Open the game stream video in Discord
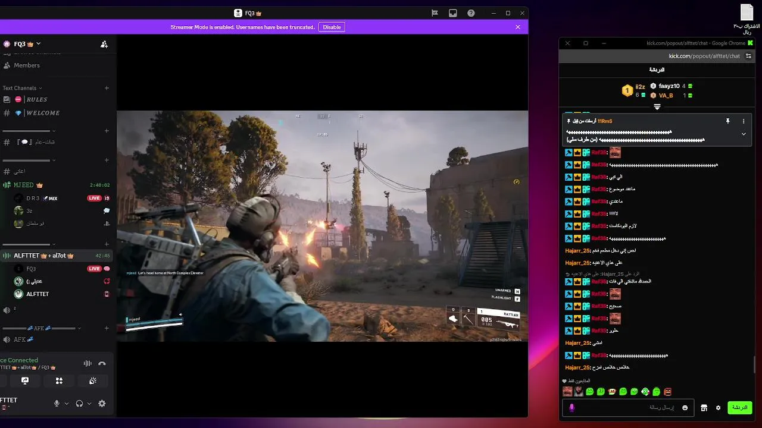 [322, 226]
